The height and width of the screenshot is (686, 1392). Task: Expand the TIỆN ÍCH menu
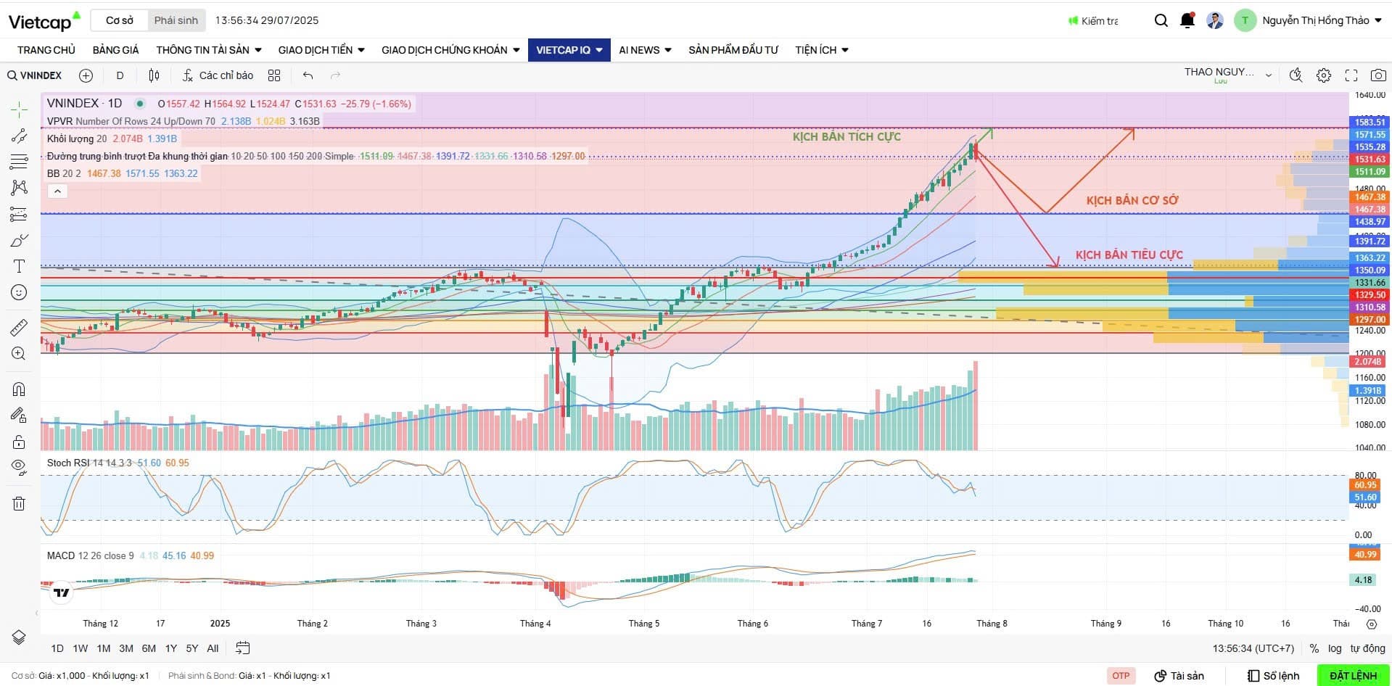822,50
